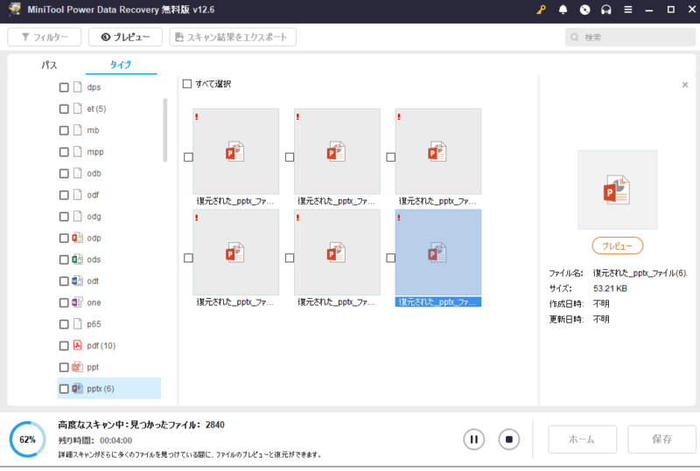
Task: Click the magnifier icon in search box
Action: click(x=575, y=38)
